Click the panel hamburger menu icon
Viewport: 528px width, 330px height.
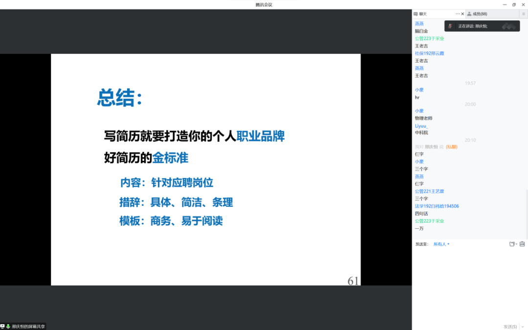pos(523,14)
